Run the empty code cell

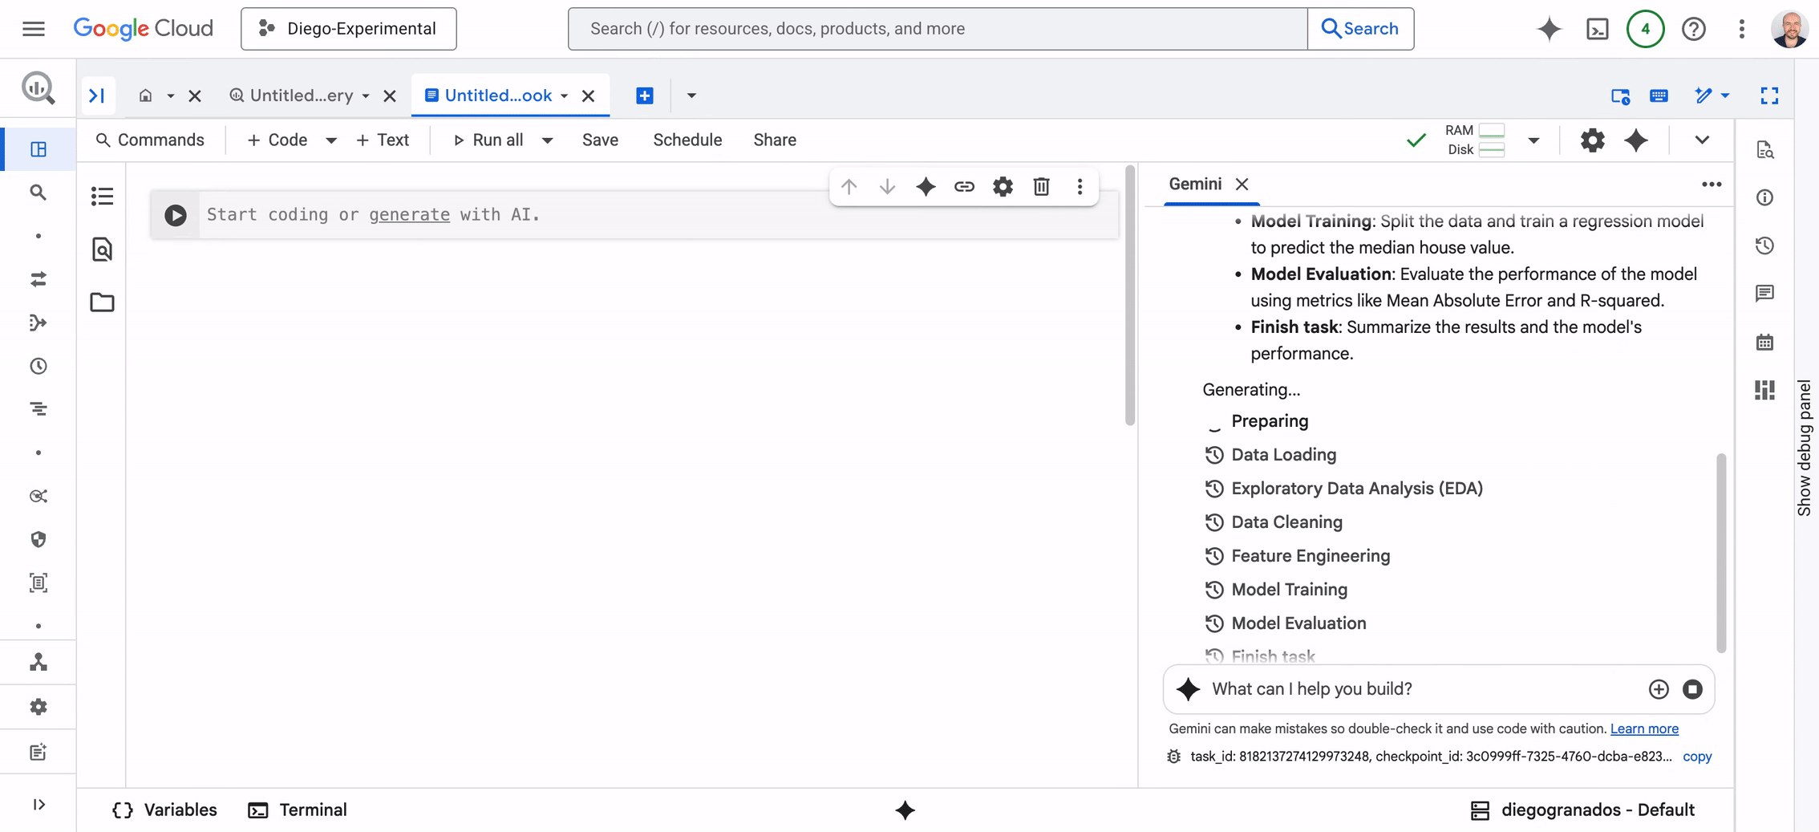(176, 215)
